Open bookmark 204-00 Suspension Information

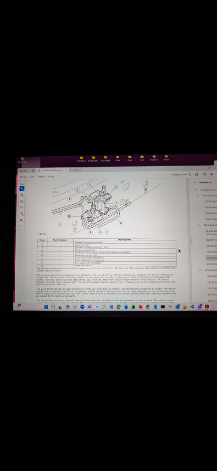pos(211,232)
